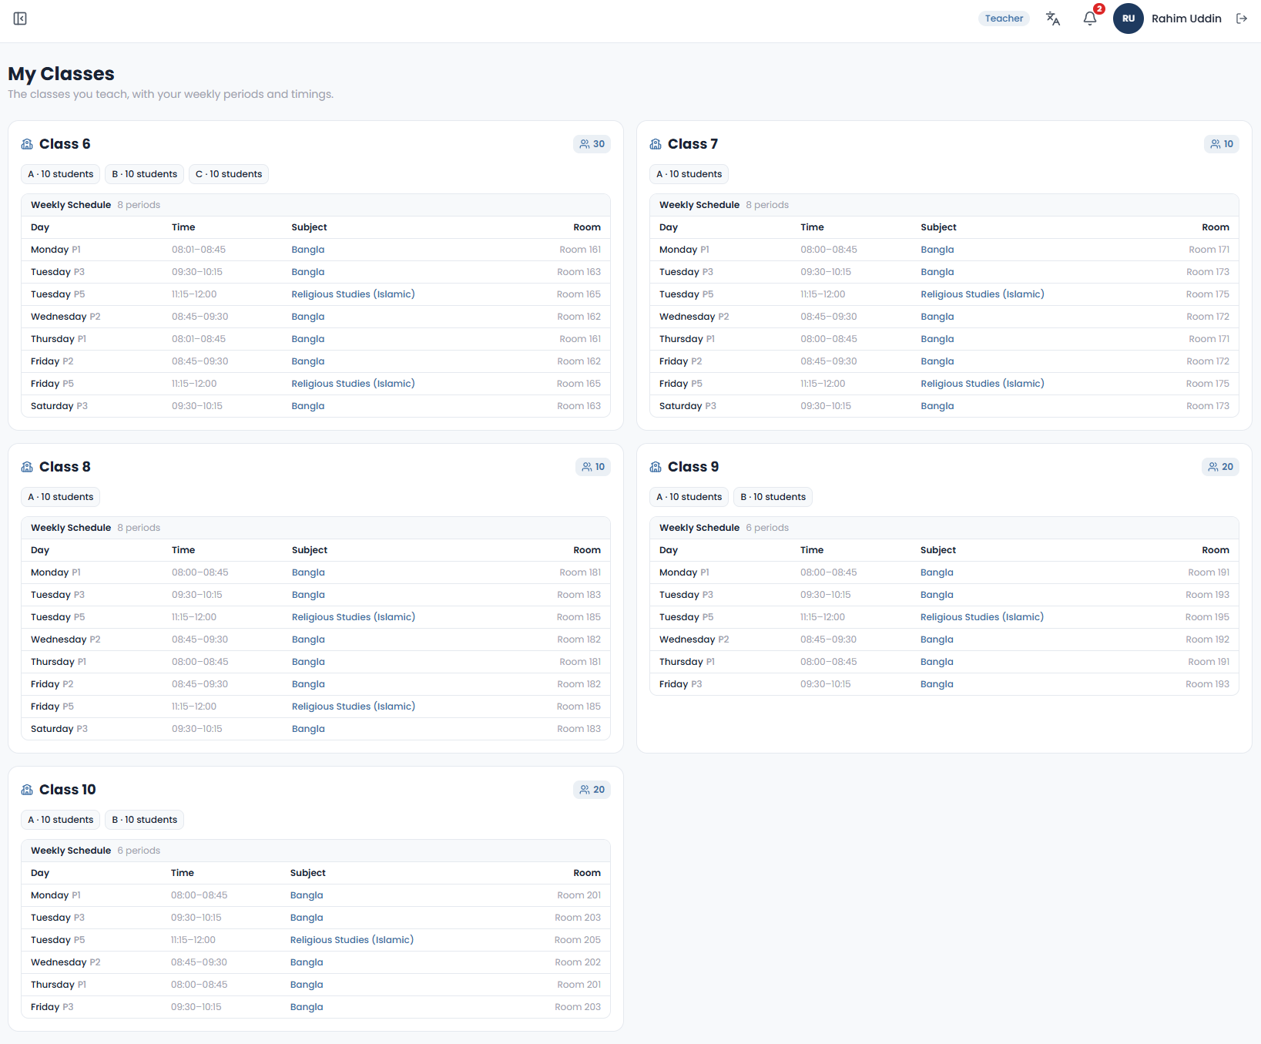
Task: Click Saturday P3 in Class 8 schedule
Action: click(x=59, y=729)
